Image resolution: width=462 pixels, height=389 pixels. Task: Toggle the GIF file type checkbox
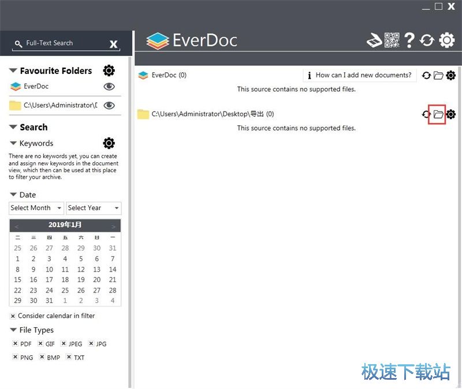40,343
